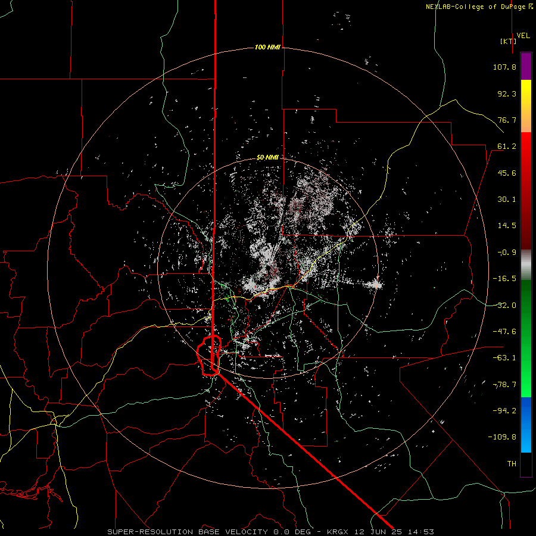The width and height of the screenshot is (536, 536).
Task: Pick the red segment of the color bar
Action: [526, 191]
